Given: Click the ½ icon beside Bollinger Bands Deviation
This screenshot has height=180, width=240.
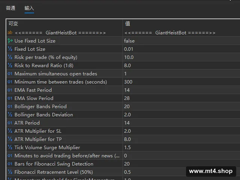Looking at the screenshot, I should 10,114.
